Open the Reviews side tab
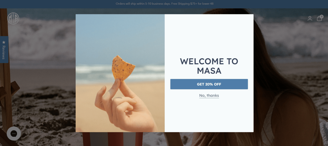The width and height of the screenshot is (328, 146). 4,50
